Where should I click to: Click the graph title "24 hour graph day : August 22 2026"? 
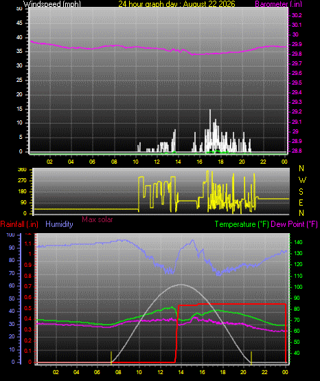[176, 3]
